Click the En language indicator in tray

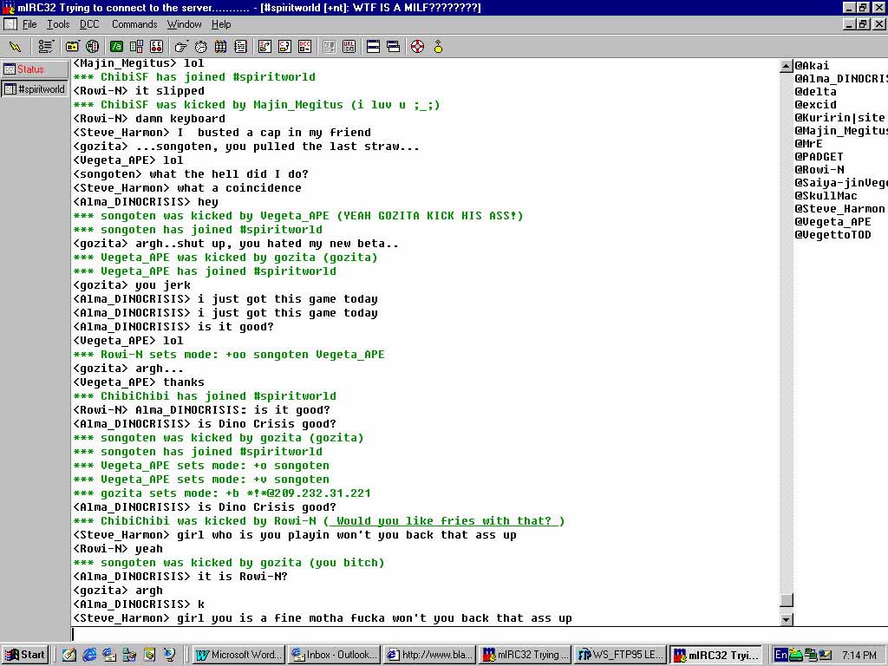pyautogui.click(x=781, y=655)
